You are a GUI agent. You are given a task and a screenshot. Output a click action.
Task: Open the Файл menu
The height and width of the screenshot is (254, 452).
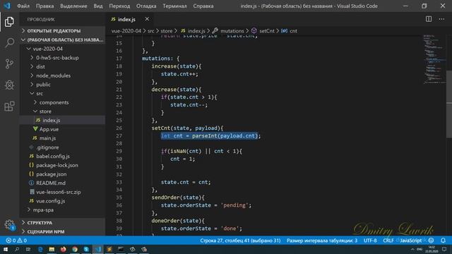click(23, 6)
